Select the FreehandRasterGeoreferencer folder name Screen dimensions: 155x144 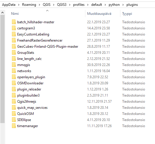(40, 40)
